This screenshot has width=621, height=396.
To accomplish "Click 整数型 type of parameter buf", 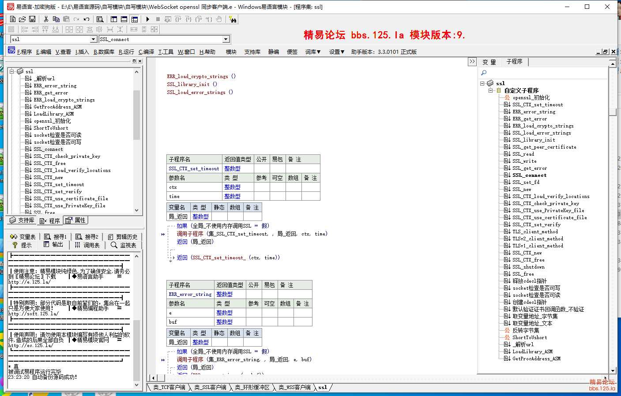I will [224, 322].
